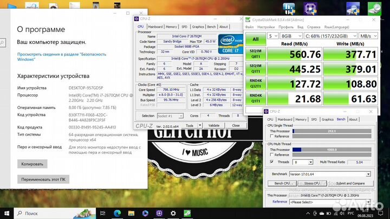Viewport: 390px width, 219px height.
Task: Open the volume speaker tray icon
Action: point(342,213)
